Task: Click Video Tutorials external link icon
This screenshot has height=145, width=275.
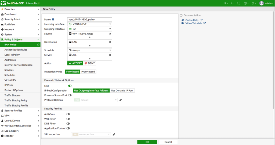Action: 204,23
